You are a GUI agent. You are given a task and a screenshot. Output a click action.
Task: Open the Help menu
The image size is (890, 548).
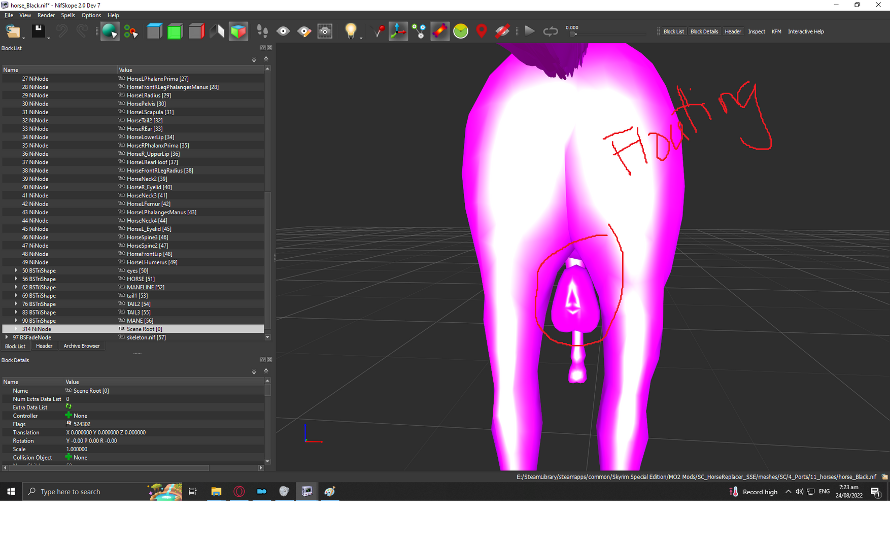[x=113, y=15]
